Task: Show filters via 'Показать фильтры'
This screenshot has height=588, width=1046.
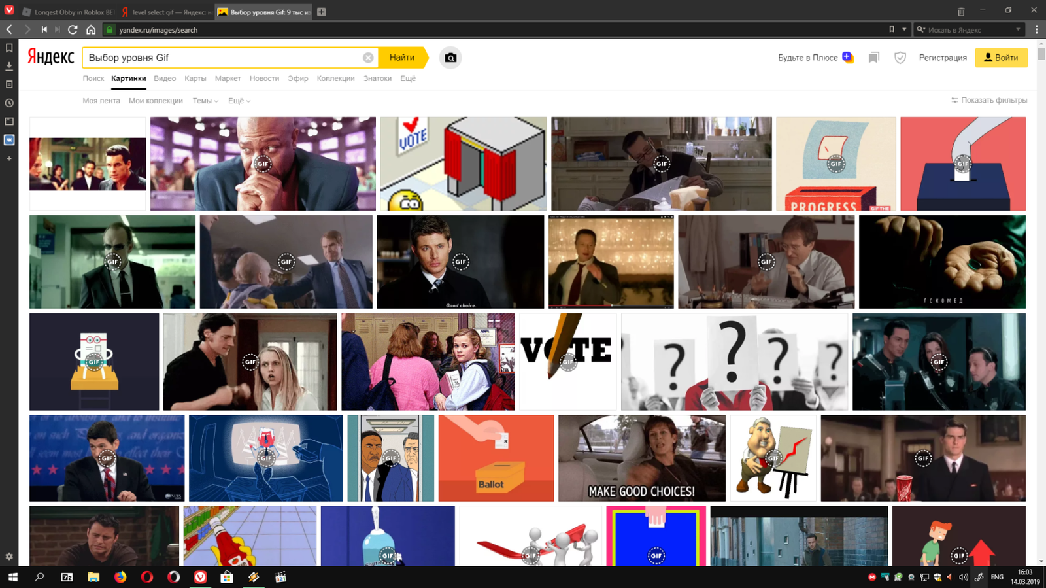Action: tap(988, 100)
